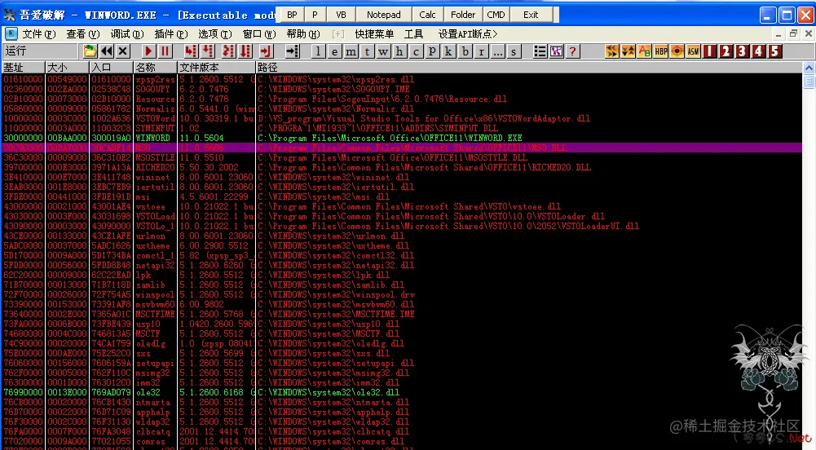Open the Breakpoints 'b' button

pos(465,51)
